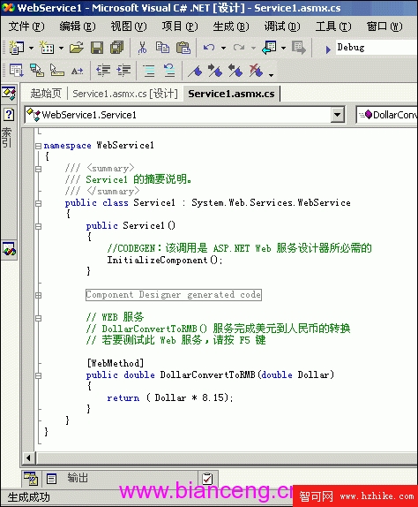Open the 生成(B) menu
418x507 pixels.
pyautogui.click(x=231, y=26)
